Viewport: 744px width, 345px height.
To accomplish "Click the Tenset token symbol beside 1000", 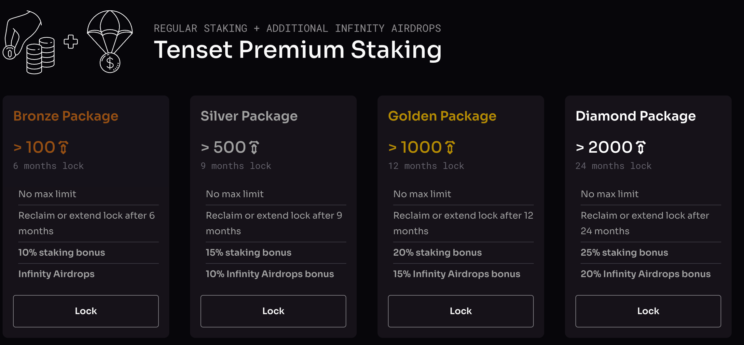I will pos(450,147).
